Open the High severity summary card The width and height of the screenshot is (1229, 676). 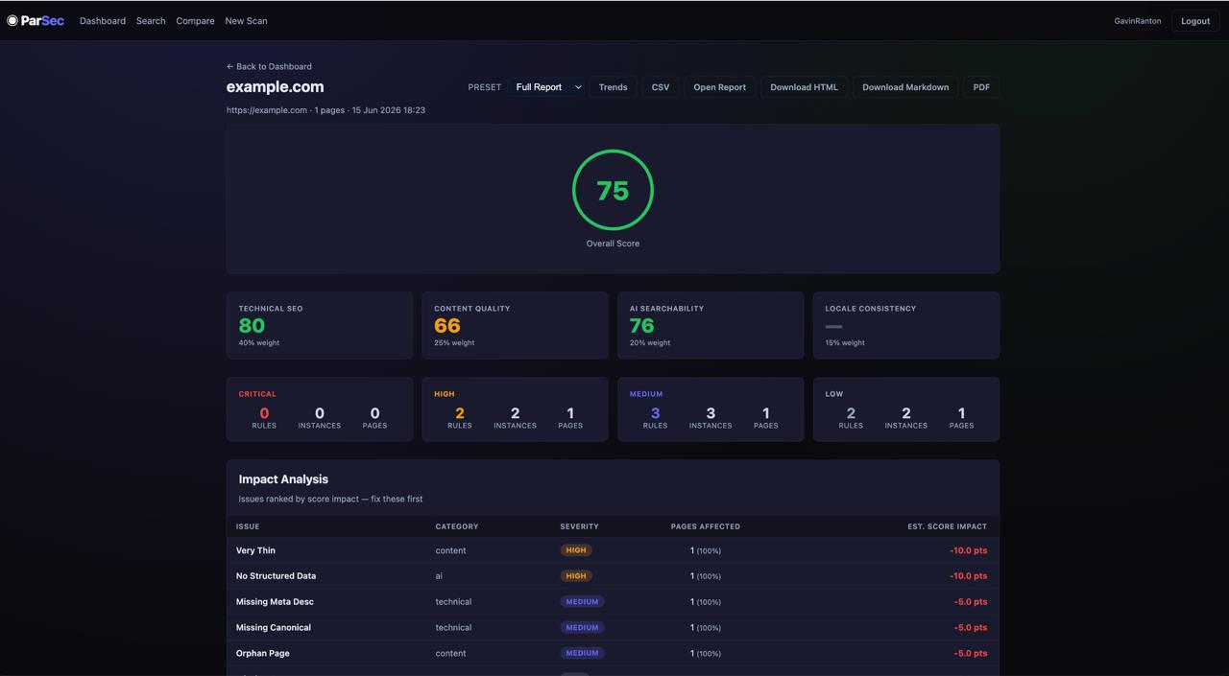[x=515, y=409]
